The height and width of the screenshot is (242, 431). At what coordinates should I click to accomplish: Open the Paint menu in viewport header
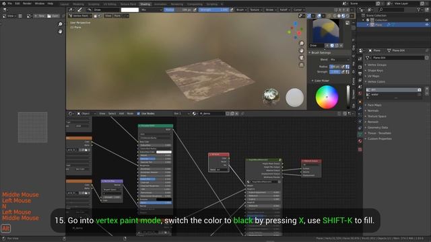click(x=117, y=16)
